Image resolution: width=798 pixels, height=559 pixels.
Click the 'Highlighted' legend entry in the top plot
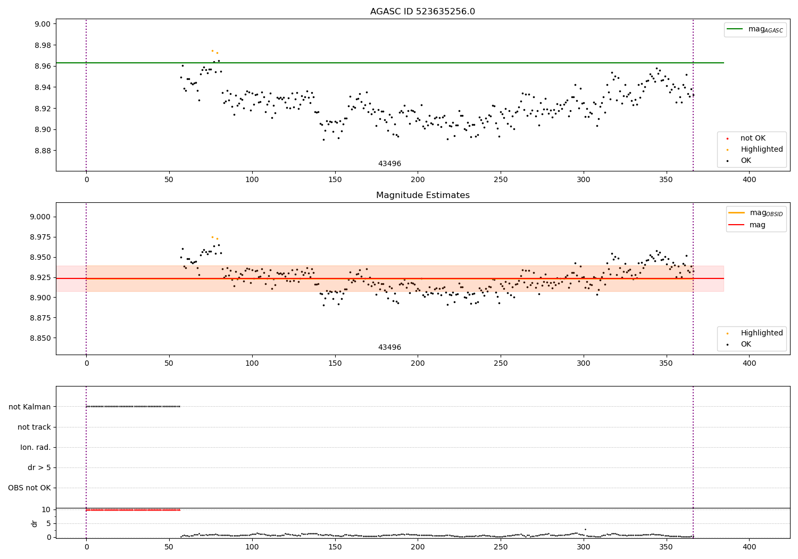click(755, 150)
